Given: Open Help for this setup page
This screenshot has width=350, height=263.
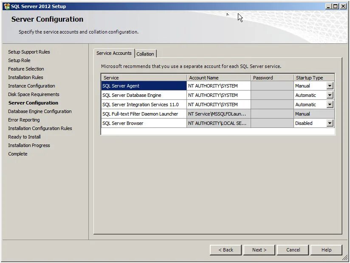Looking at the screenshot, I should (326, 250).
